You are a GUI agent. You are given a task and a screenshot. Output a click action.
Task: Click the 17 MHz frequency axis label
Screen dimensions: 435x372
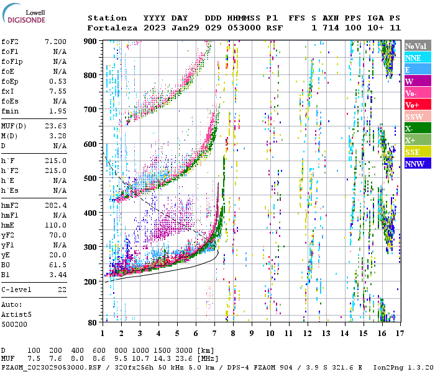[400, 334]
